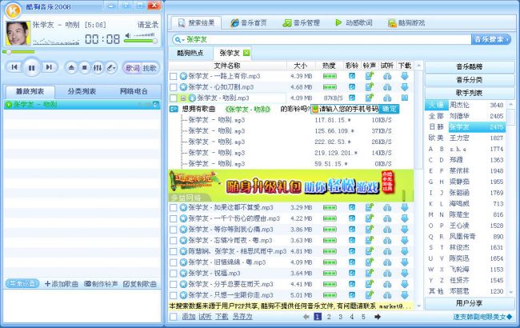Open the 音乐管理 tab

pos(301,23)
